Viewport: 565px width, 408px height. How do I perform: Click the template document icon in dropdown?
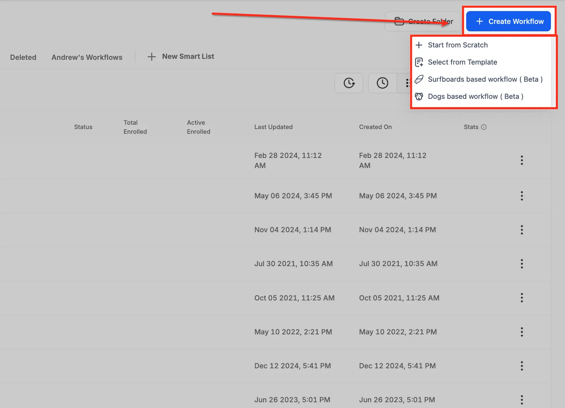[419, 62]
